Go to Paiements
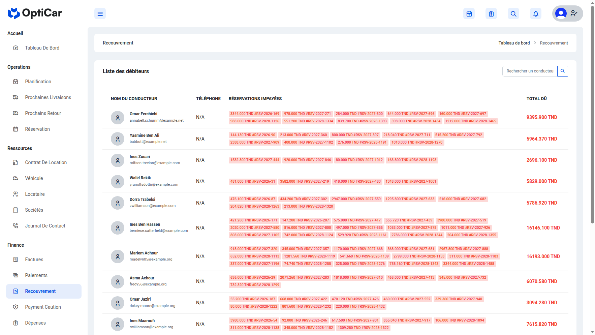Screen dimensions: 595x335 pyautogui.click(x=44, y=275)
